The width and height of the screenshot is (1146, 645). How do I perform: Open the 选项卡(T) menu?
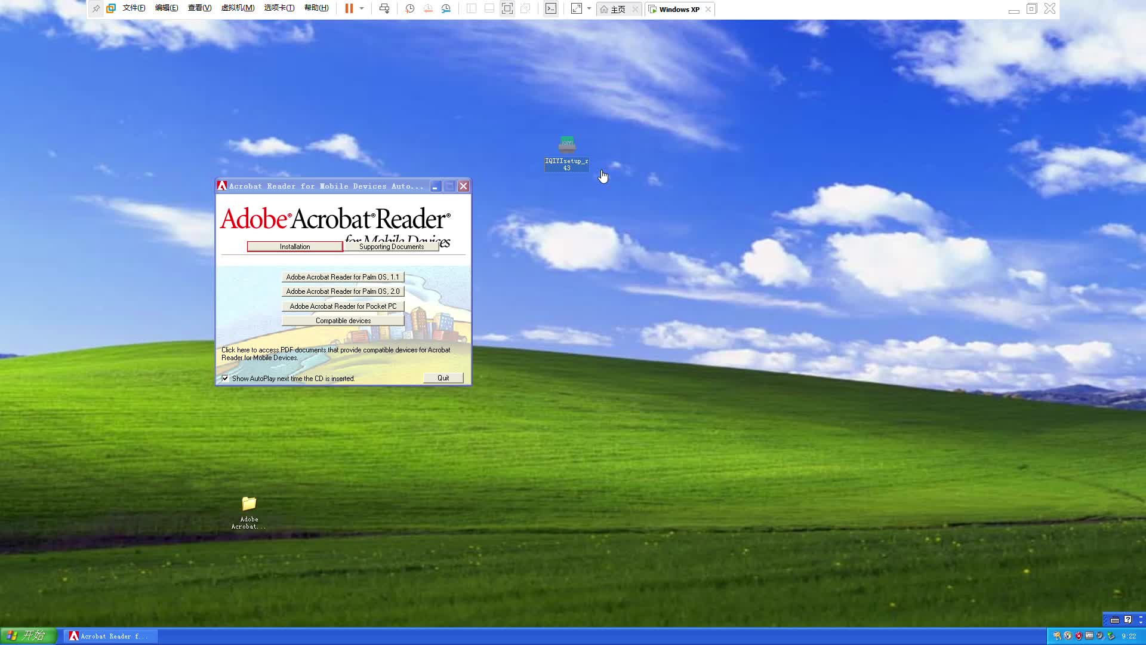(x=279, y=8)
